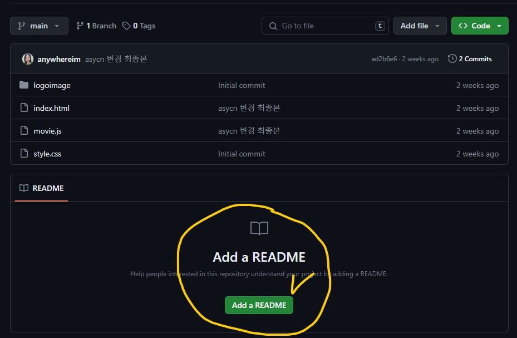Open the commit message on movie.js row
This screenshot has width=517, height=338.
point(249,131)
